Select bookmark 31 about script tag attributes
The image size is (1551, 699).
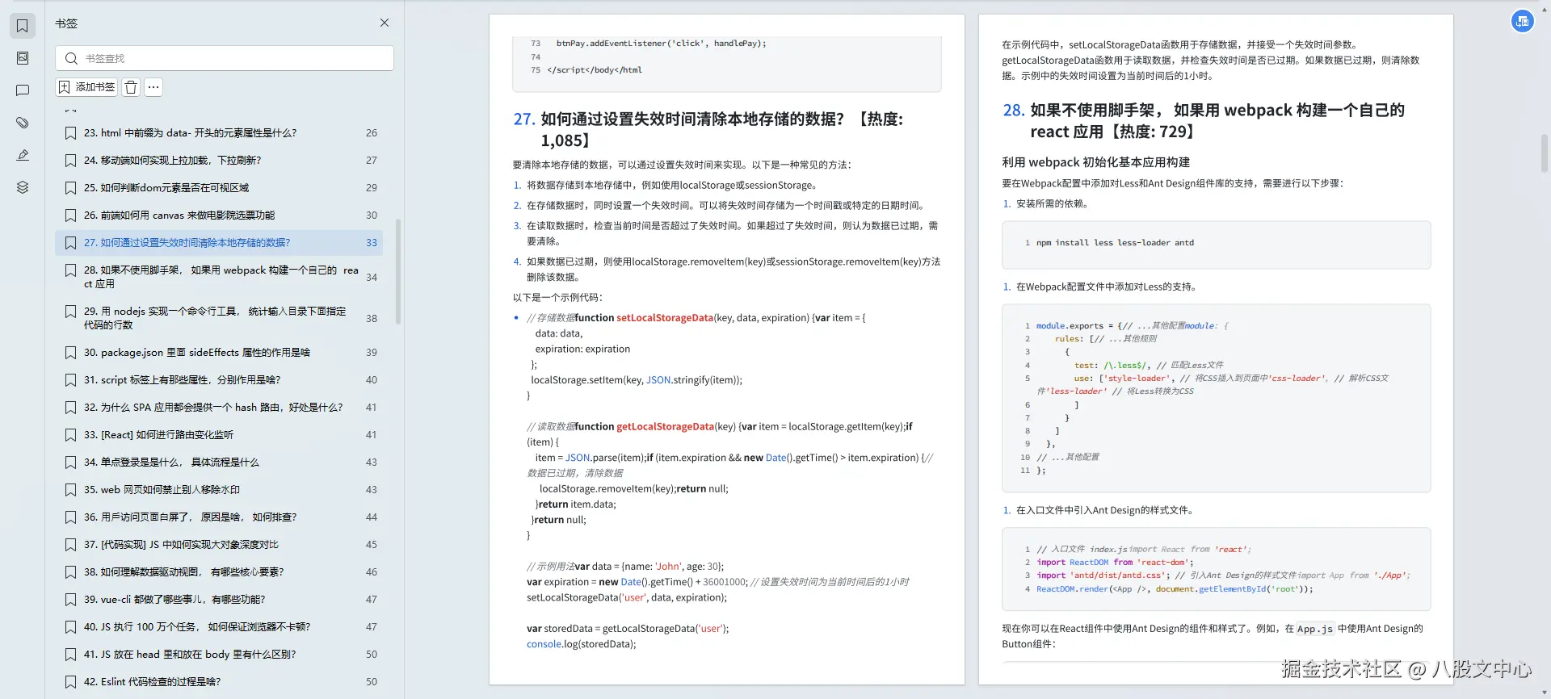[219, 380]
